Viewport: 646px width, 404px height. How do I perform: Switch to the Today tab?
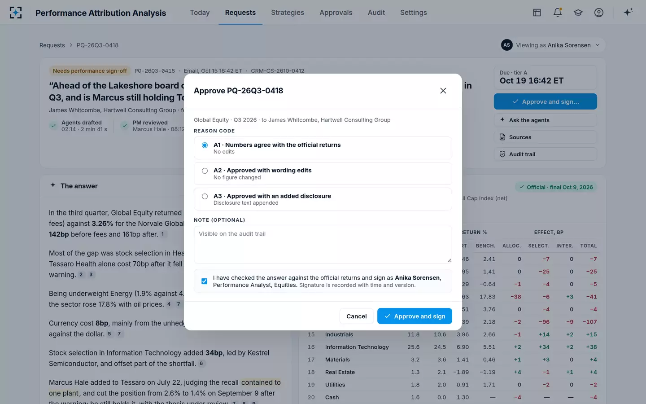pyautogui.click(x=200, y=13)
